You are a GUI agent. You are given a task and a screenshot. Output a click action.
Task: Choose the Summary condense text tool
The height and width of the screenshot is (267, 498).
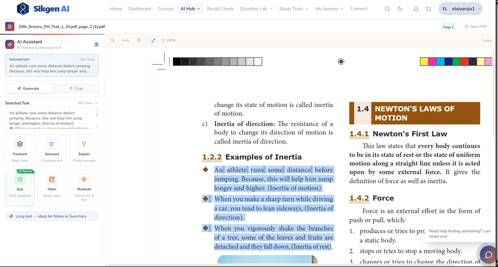[x=52, y=150]
